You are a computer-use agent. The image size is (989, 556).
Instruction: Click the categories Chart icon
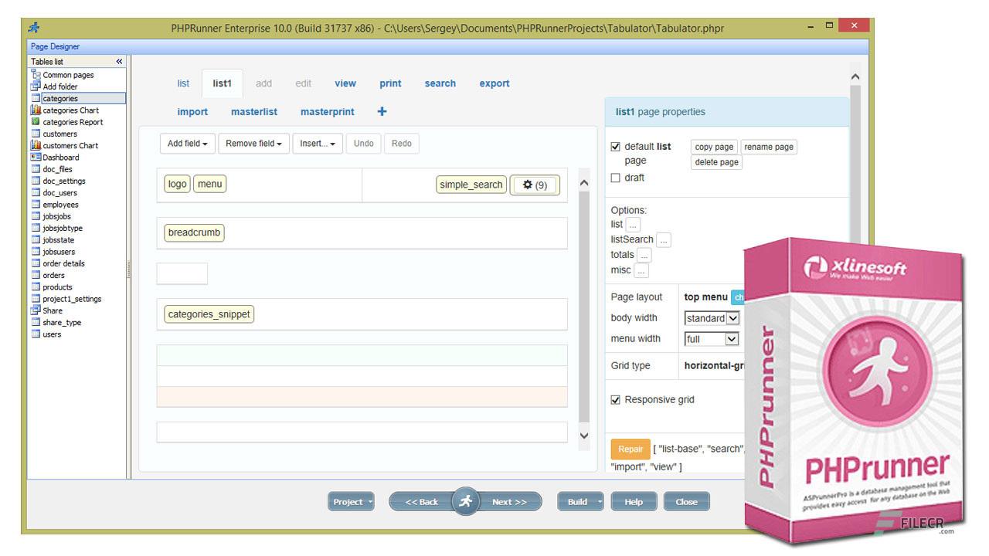coord(36,110)
